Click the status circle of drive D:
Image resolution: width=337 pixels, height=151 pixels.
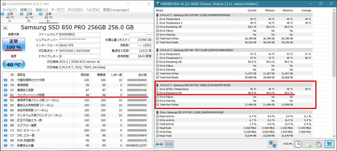(x=21, y=14)
